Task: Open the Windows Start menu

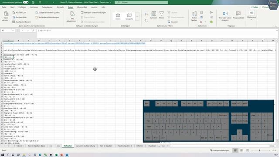Action: (x=3, y=155)
